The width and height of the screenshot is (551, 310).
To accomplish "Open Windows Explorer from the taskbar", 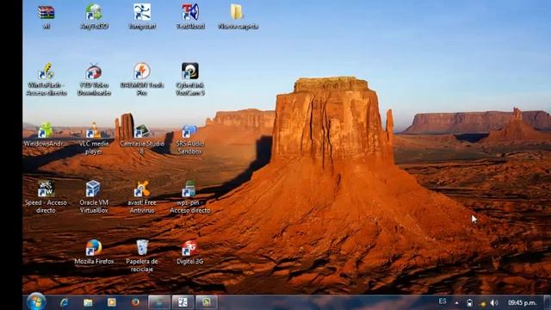I will (88, 302).
